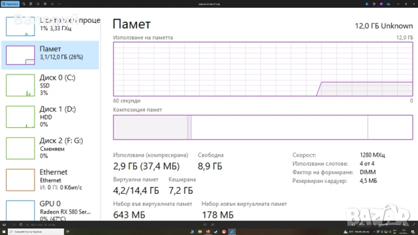
Task: Open the Windows Start button
Action: 4,232
